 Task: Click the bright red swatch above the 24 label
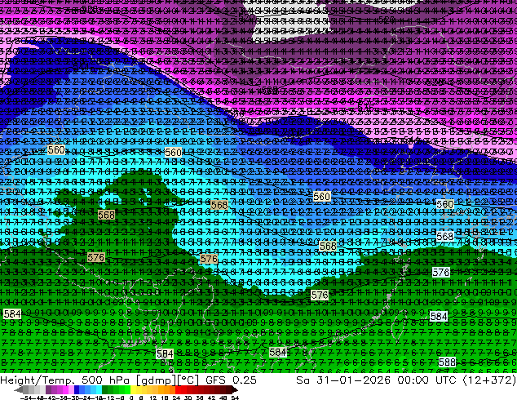(178, 390)
